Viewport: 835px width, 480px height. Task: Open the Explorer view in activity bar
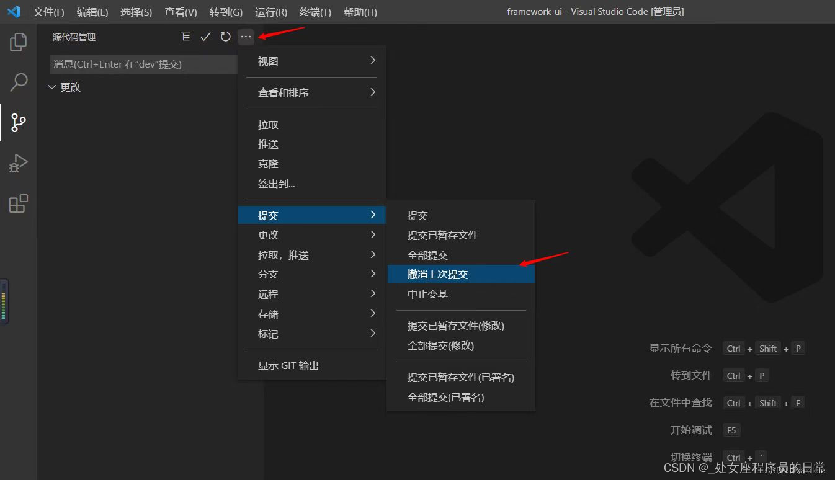pos(19,42)
